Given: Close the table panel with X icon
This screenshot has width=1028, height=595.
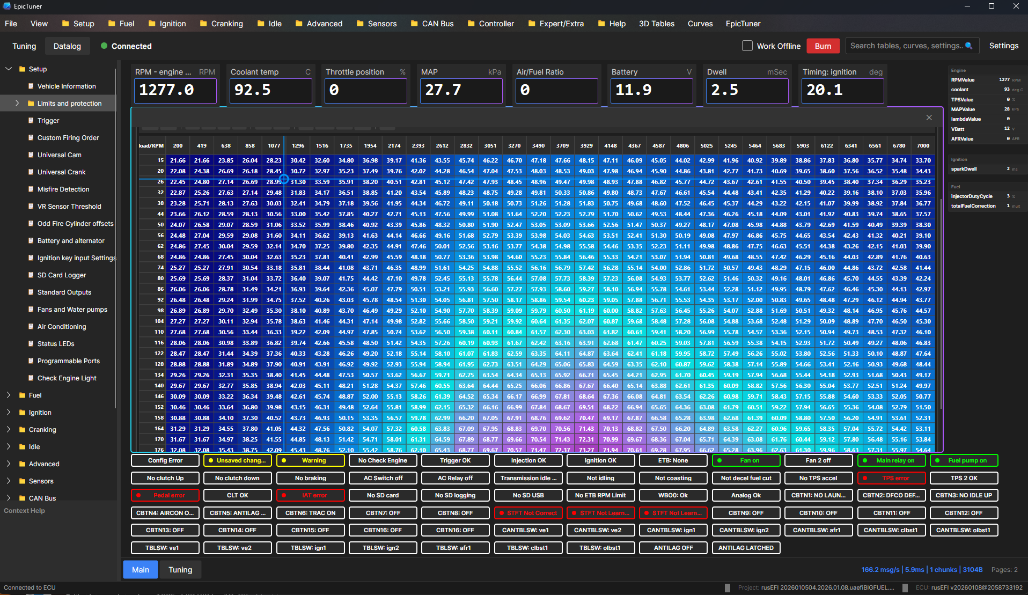Looking at the screenshot, I should click(x=929, y=117).
